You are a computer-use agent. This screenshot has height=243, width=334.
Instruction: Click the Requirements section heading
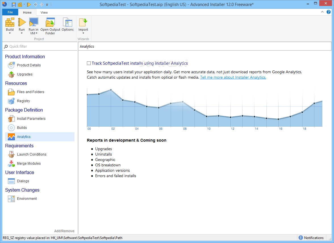19,146
